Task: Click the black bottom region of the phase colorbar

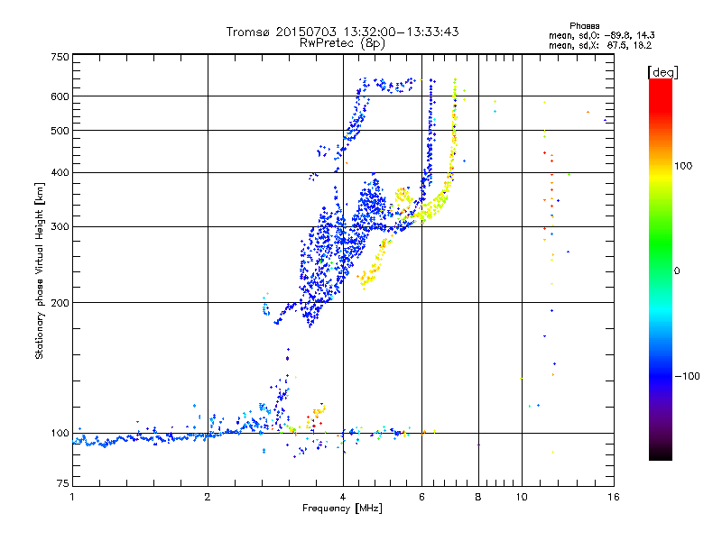Action: (x=661, y=454)
